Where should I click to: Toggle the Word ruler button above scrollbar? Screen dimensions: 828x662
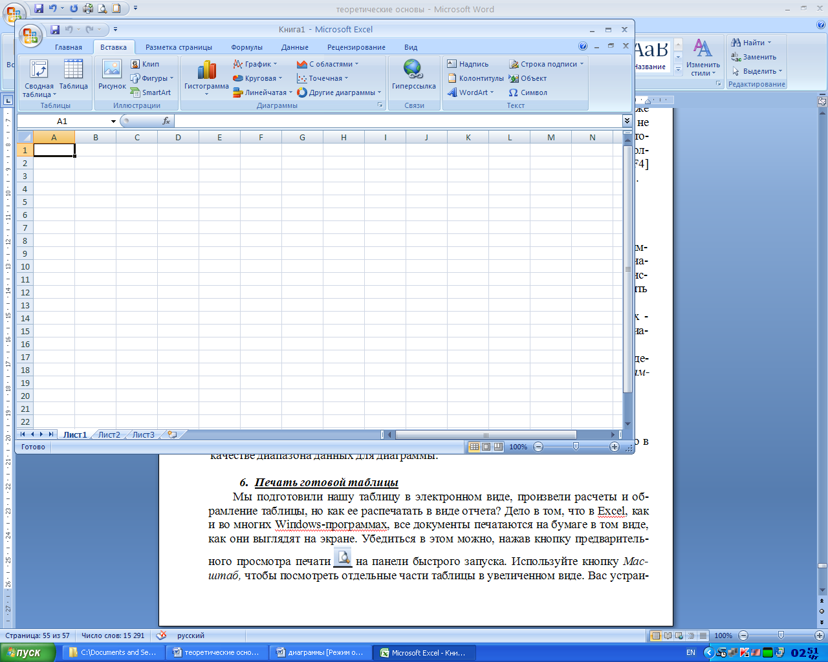[822, 101]
